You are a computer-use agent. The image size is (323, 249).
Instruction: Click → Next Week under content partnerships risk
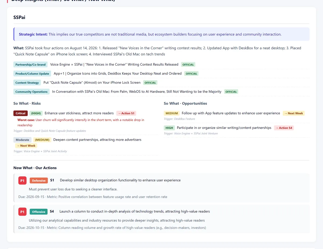pyautogui.click(x=26, y=146)
